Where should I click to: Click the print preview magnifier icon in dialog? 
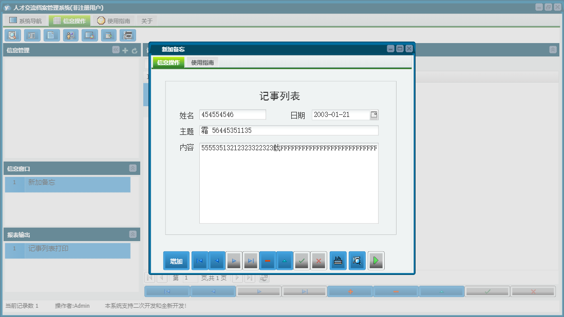pos(357,261)
